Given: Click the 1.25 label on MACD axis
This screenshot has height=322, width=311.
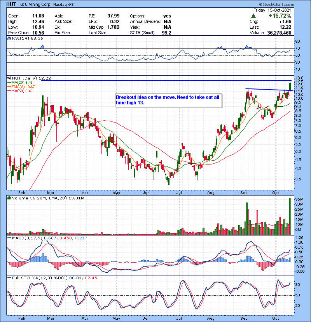Looking at the screenshot, I should click(x=299, y=237).
